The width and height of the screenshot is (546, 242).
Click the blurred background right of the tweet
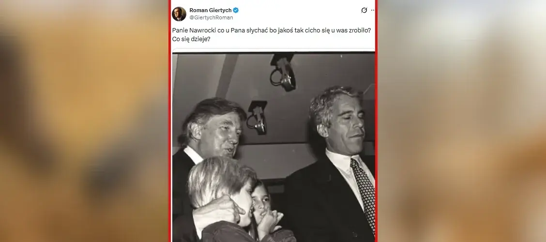tap(462, 121)
